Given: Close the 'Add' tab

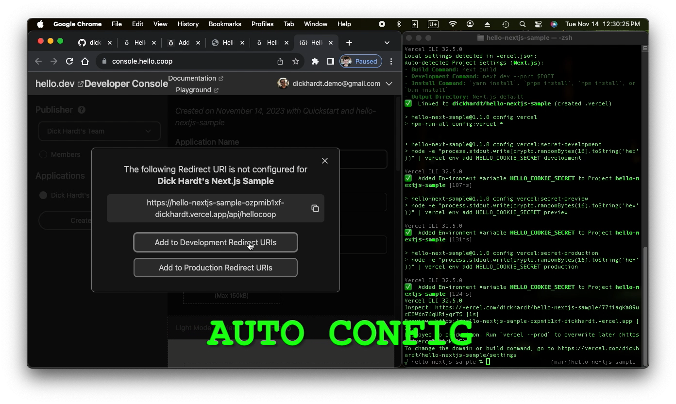Looking at the screenshot, I should pyautogui.click(x=198, y=43).
